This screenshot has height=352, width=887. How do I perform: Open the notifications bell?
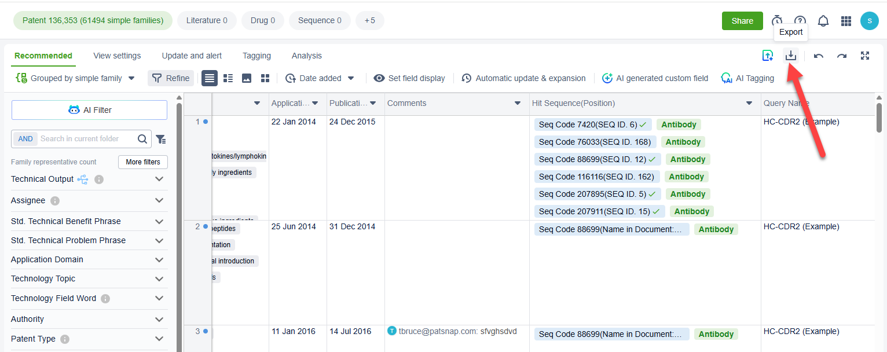pyautogui.click(x=823, y=21)
